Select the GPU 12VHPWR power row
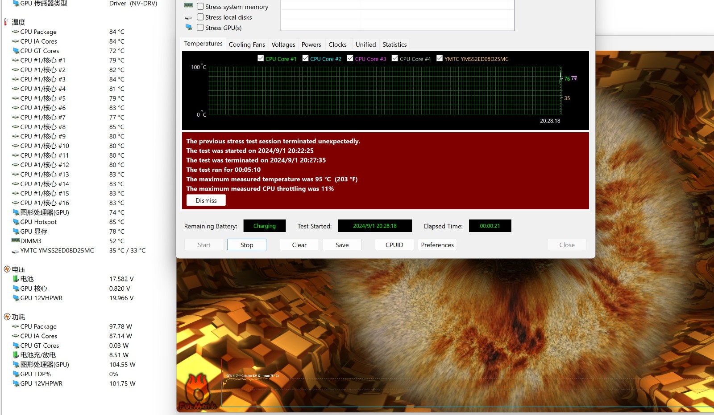The height and width of the screenshot is (415, 714). tap(42, 383)
